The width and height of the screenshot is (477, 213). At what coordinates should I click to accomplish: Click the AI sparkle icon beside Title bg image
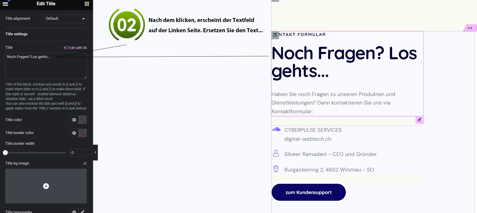[85, 163]
